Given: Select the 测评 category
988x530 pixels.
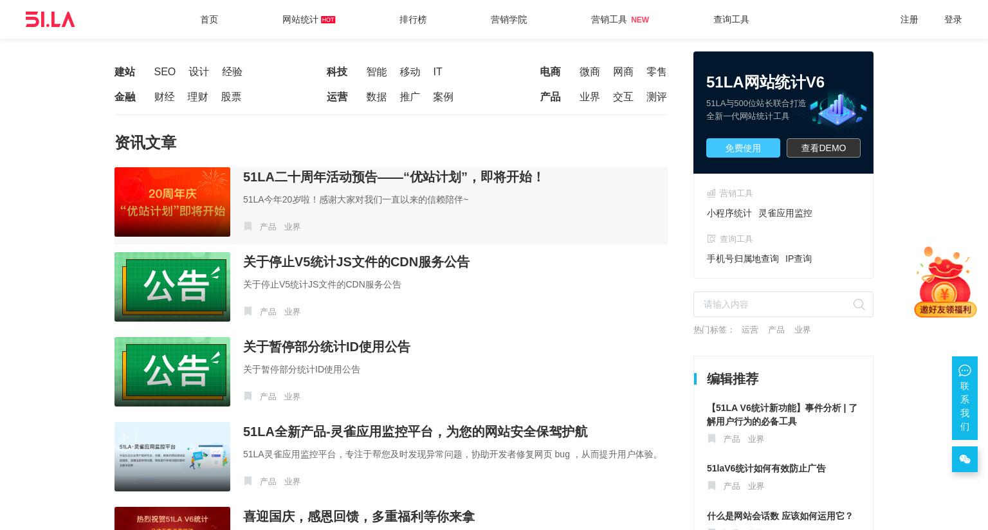Looking at the screenshot, I should click(x=657, y=96).
